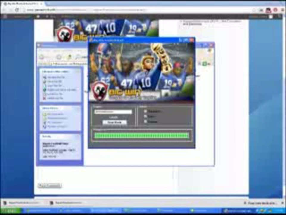Click the Back button in the Explorer window
The width and height of the screenshot is (286, 215).
pyautogui.click(x=42, y=57)
